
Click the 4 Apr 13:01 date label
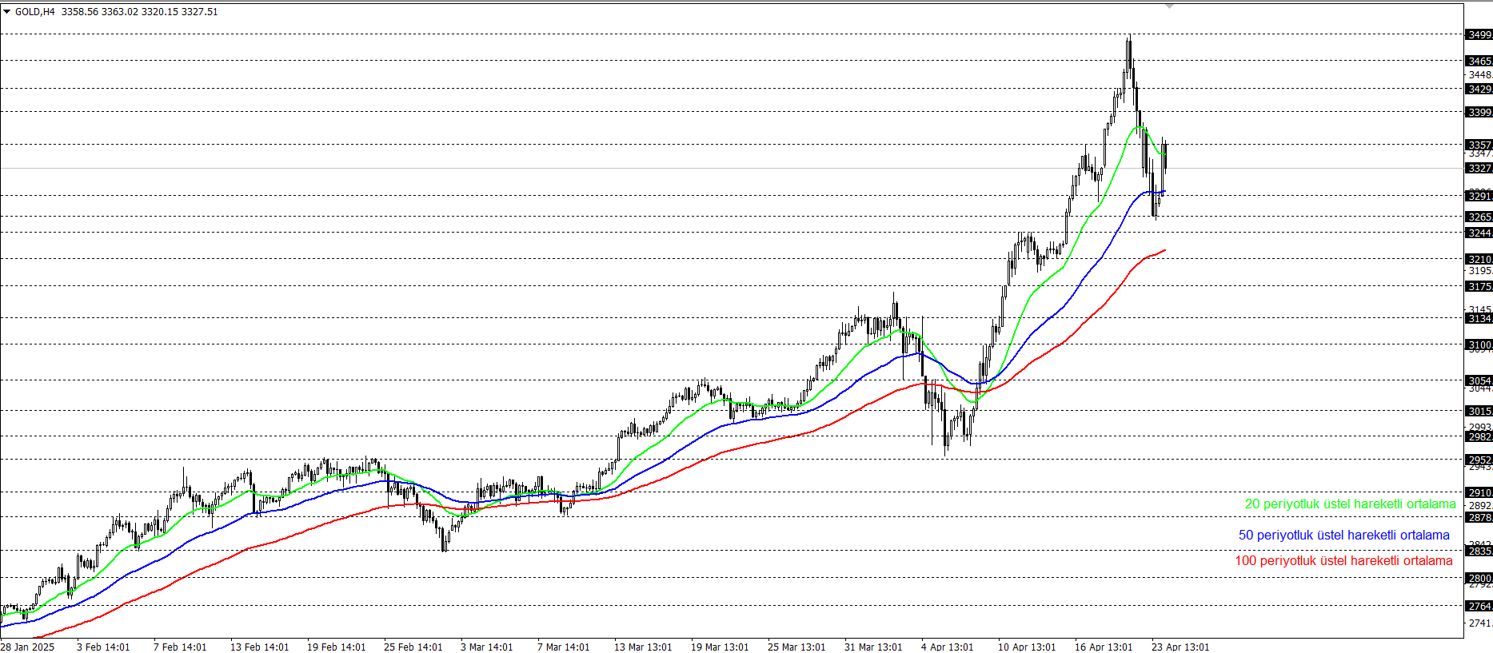pos(948,647)
